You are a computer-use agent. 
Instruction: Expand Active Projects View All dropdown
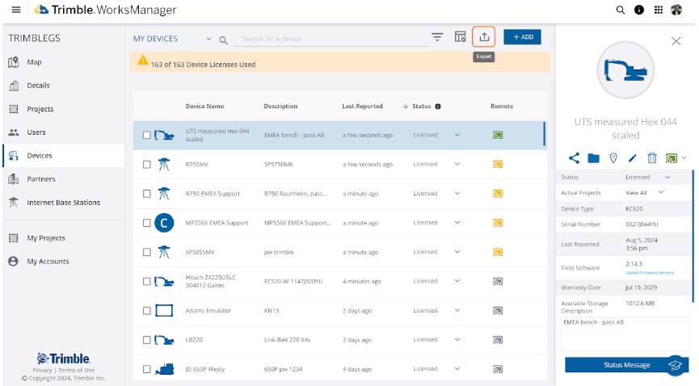pos(661,193)
